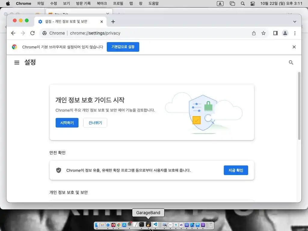The height and width of the screenshot is (231, 308).
Task: Open the 파일 menu
Action: pyautogui.click(x=41, y=4)
